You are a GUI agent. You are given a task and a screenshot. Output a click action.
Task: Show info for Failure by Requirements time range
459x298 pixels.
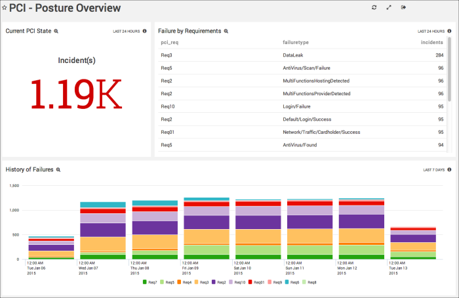click(x=449, y=31)
